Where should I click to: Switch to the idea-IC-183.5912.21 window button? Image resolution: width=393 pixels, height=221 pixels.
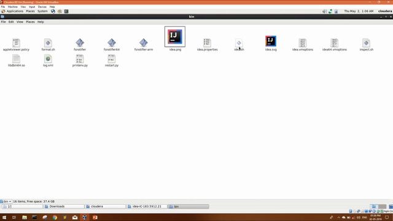point(147,206)
